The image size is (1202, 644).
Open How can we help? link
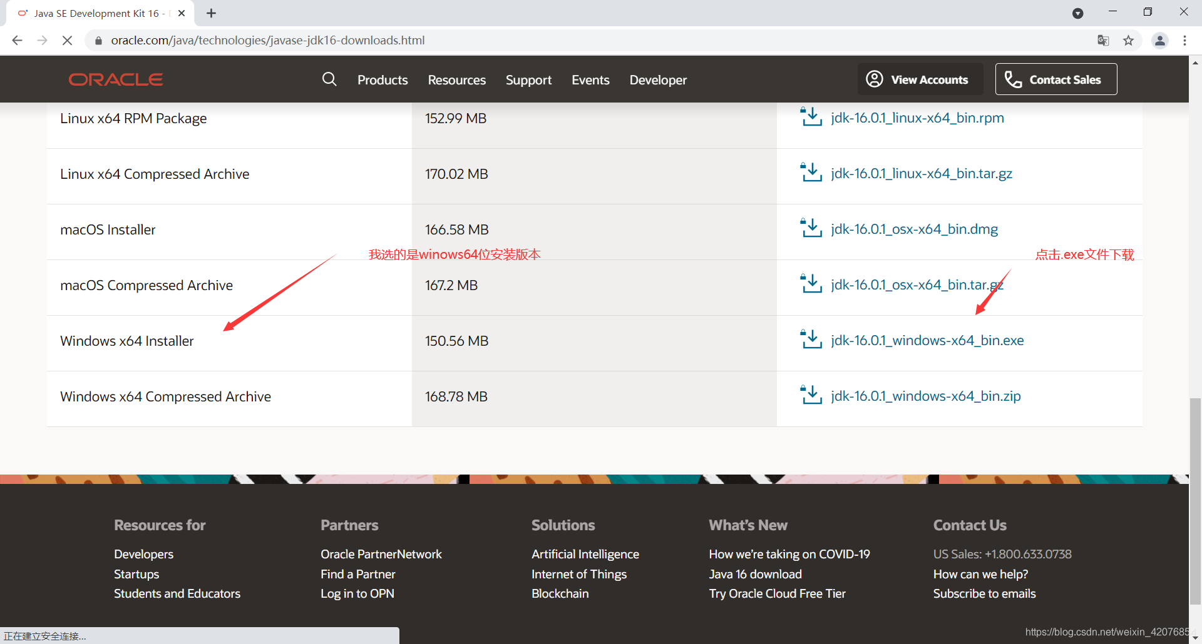[x=980, y=574]
